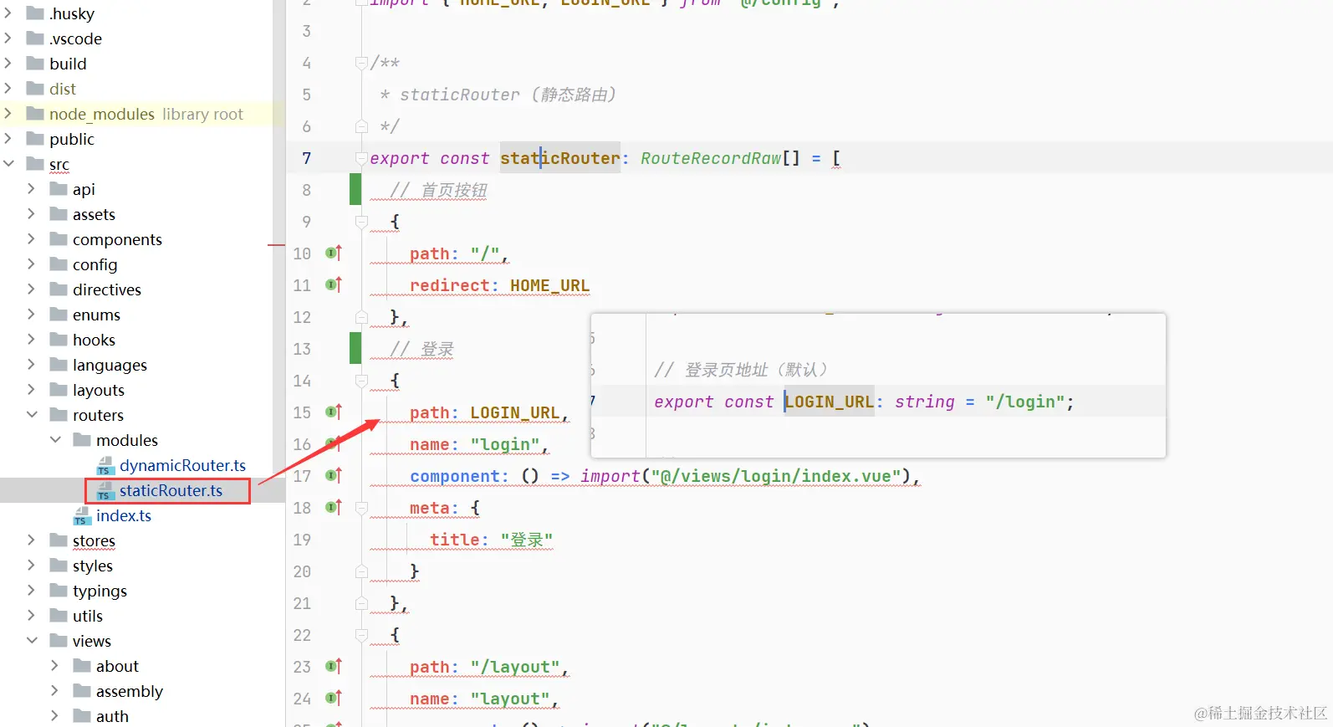Click the implements gutter icon on line 11
This screenshot has height=727, width=1333.
pyautogui.click(x=334, y=284)
